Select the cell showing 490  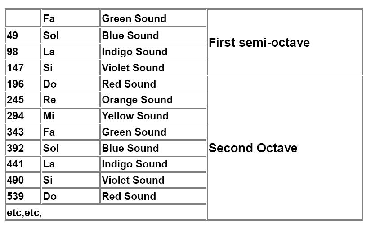(x=15, y=180)
